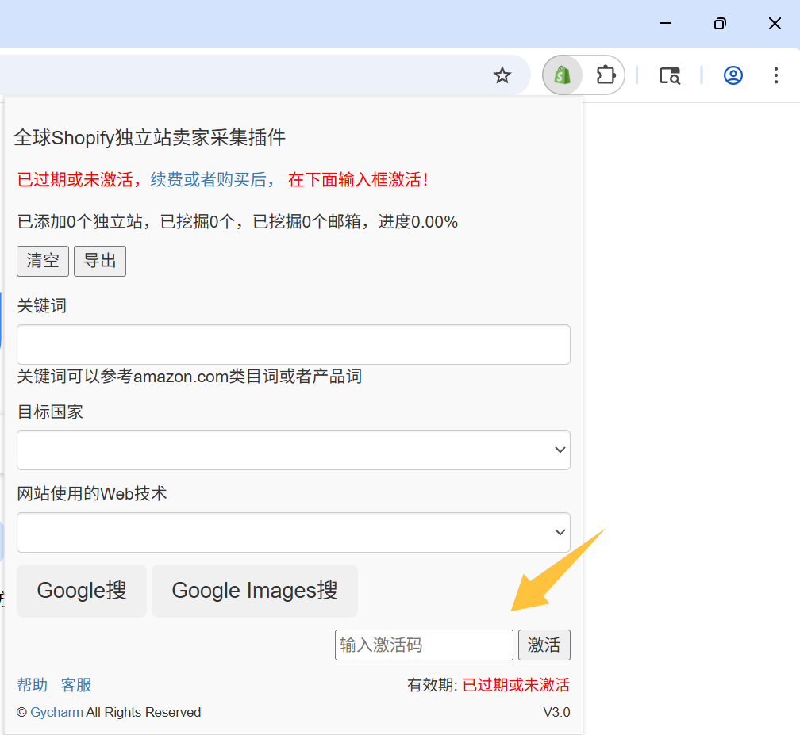Screen dimensions: 800x735
Task: Click the Shopify extension icon in toolbar
Action: [x=562, y=75]
